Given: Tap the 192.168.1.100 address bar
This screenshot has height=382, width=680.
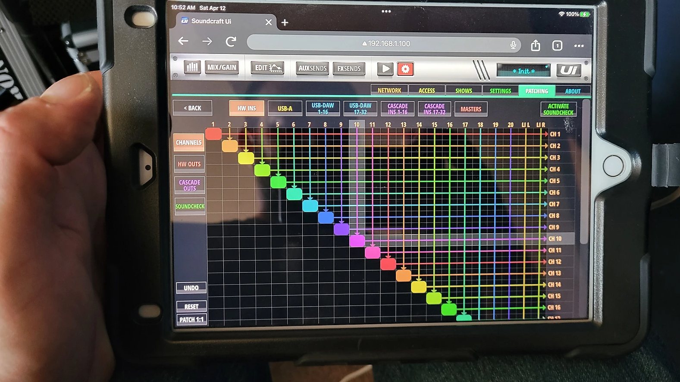Looking at the screenshot, I should pos(384,44).
